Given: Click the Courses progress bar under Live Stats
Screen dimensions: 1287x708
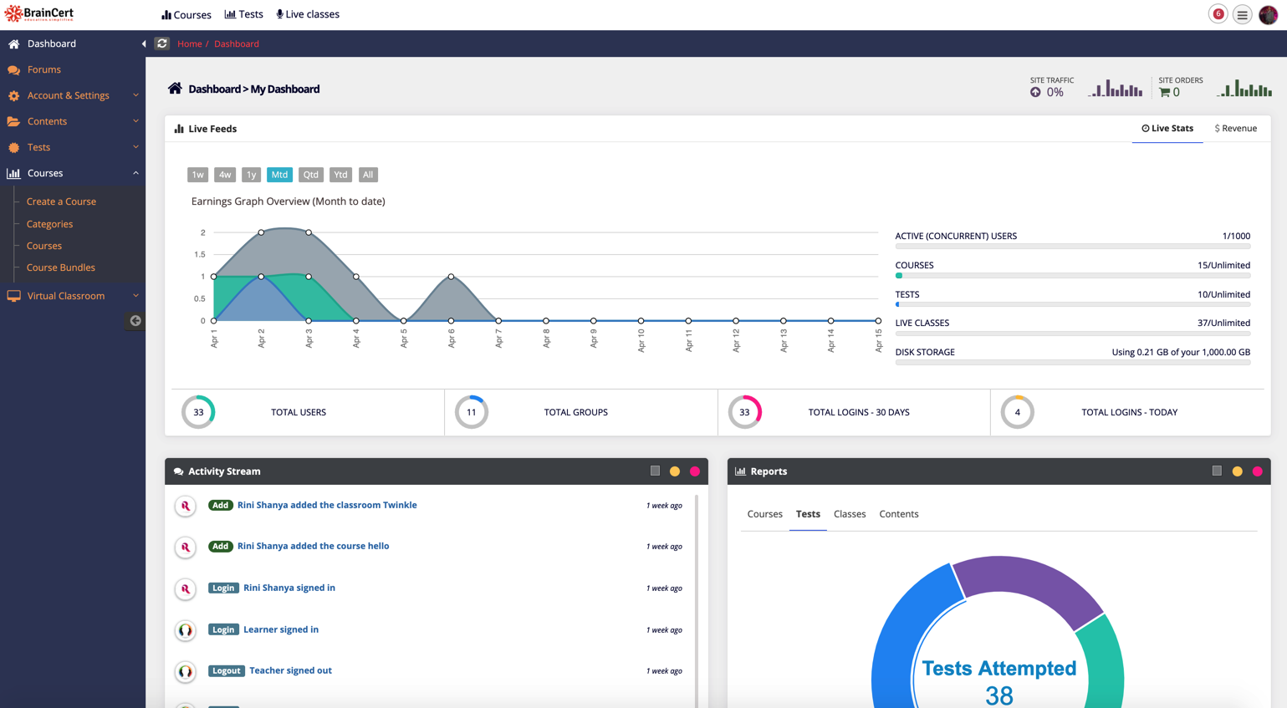Looking at the screenshot, I should tap(1073, 274).
